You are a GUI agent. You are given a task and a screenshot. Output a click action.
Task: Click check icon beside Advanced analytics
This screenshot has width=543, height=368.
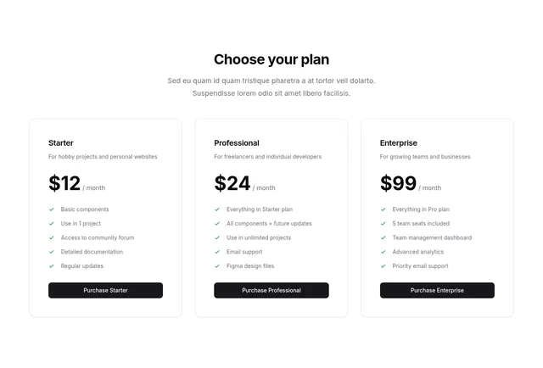point(383,252)
